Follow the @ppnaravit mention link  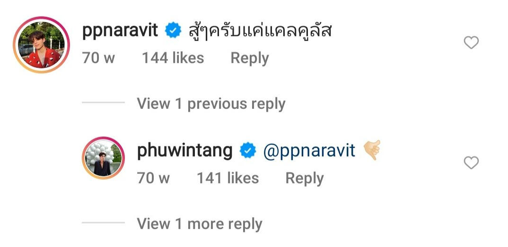tap(309, 151)
